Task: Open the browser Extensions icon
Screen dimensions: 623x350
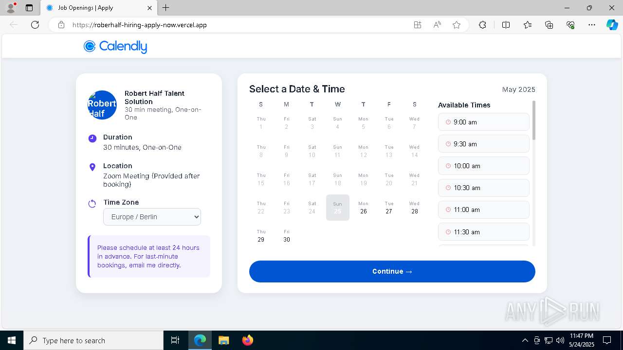Action: click(482, 25)
